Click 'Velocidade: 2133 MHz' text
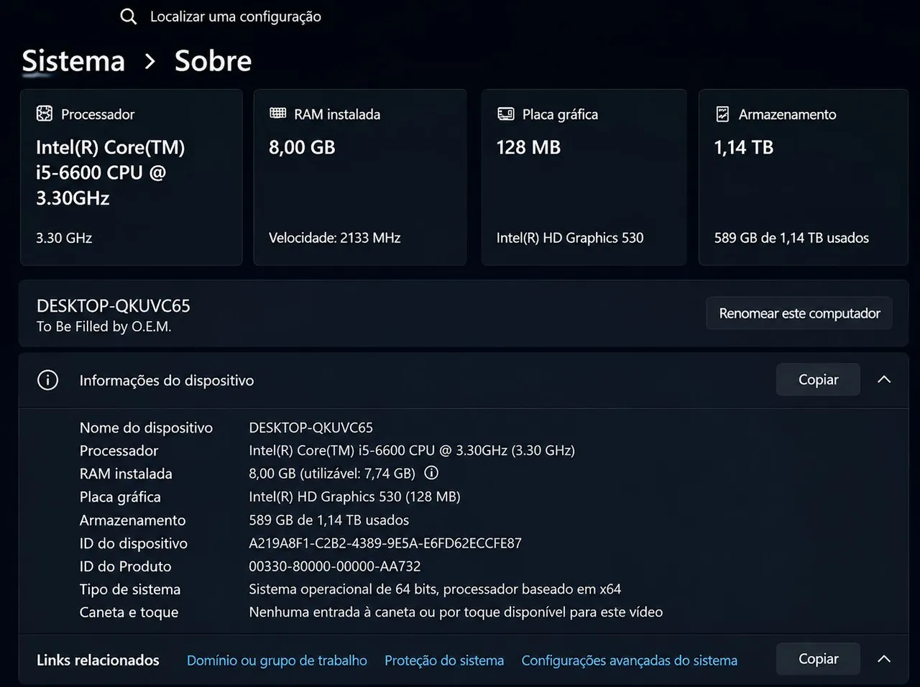 click(x=334, y=238)
